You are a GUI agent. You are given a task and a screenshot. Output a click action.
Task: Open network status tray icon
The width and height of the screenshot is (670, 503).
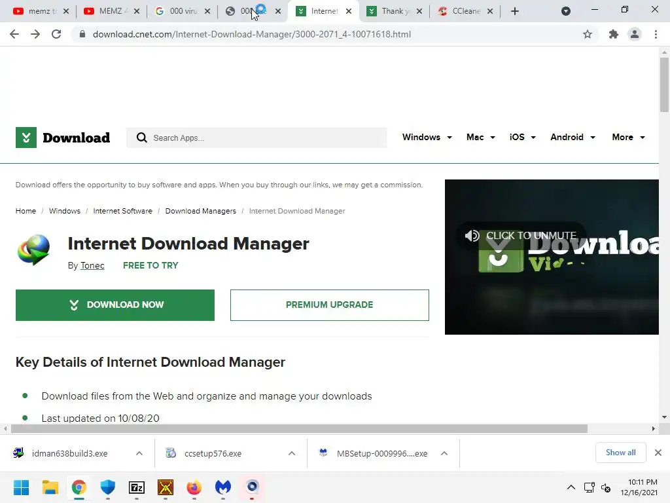pos(590,487)
